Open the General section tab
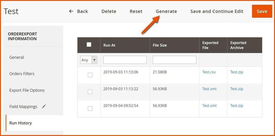Image resolution: width=275 pixels, height=136 pixels. coord(17,57)
